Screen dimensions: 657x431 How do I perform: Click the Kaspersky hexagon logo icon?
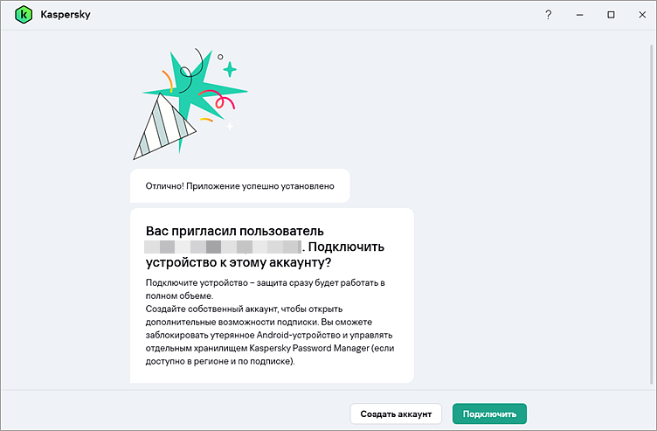point(24,15)
